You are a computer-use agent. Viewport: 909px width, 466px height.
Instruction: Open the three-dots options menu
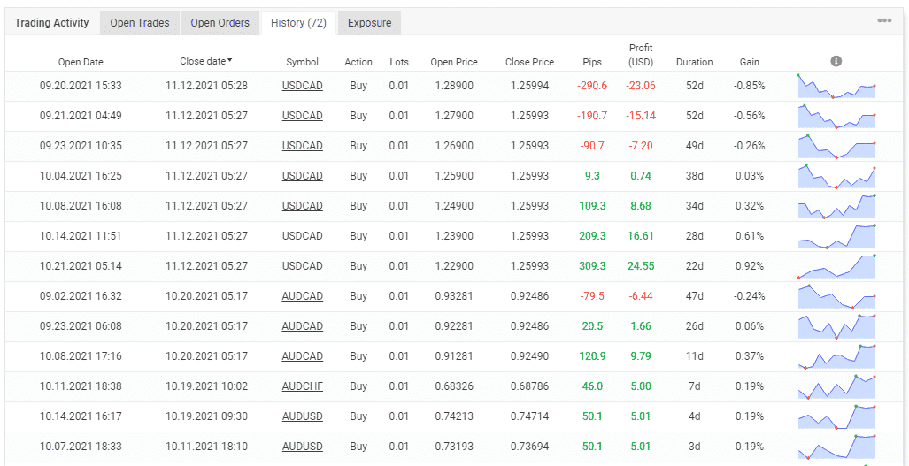coord(884,21)
